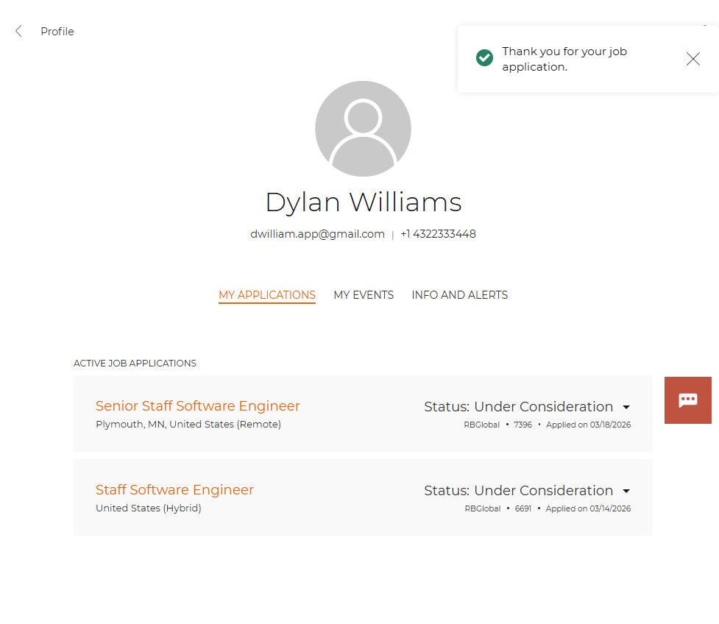The height and width of the screenshot is (624, 719).
Task: Click the dwilliam.app@gmail.com email address
Action: [317, 234]
